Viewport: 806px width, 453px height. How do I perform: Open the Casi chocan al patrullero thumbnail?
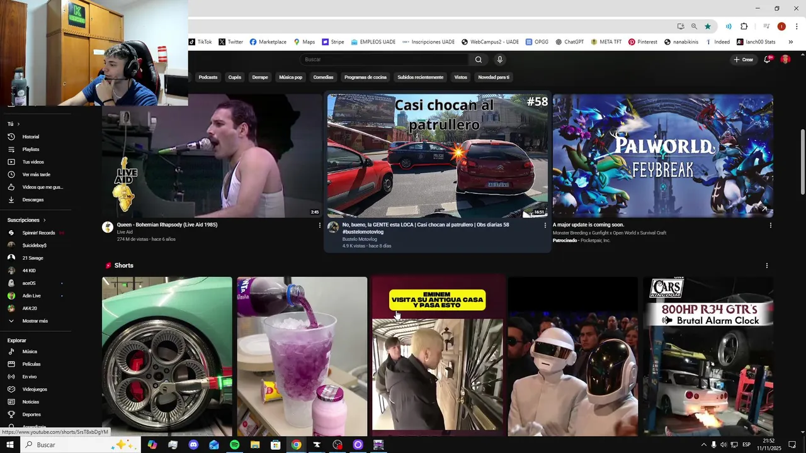pos(438,156)
